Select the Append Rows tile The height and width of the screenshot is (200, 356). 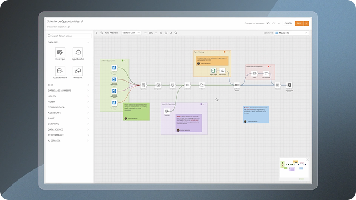coord(144,85)
